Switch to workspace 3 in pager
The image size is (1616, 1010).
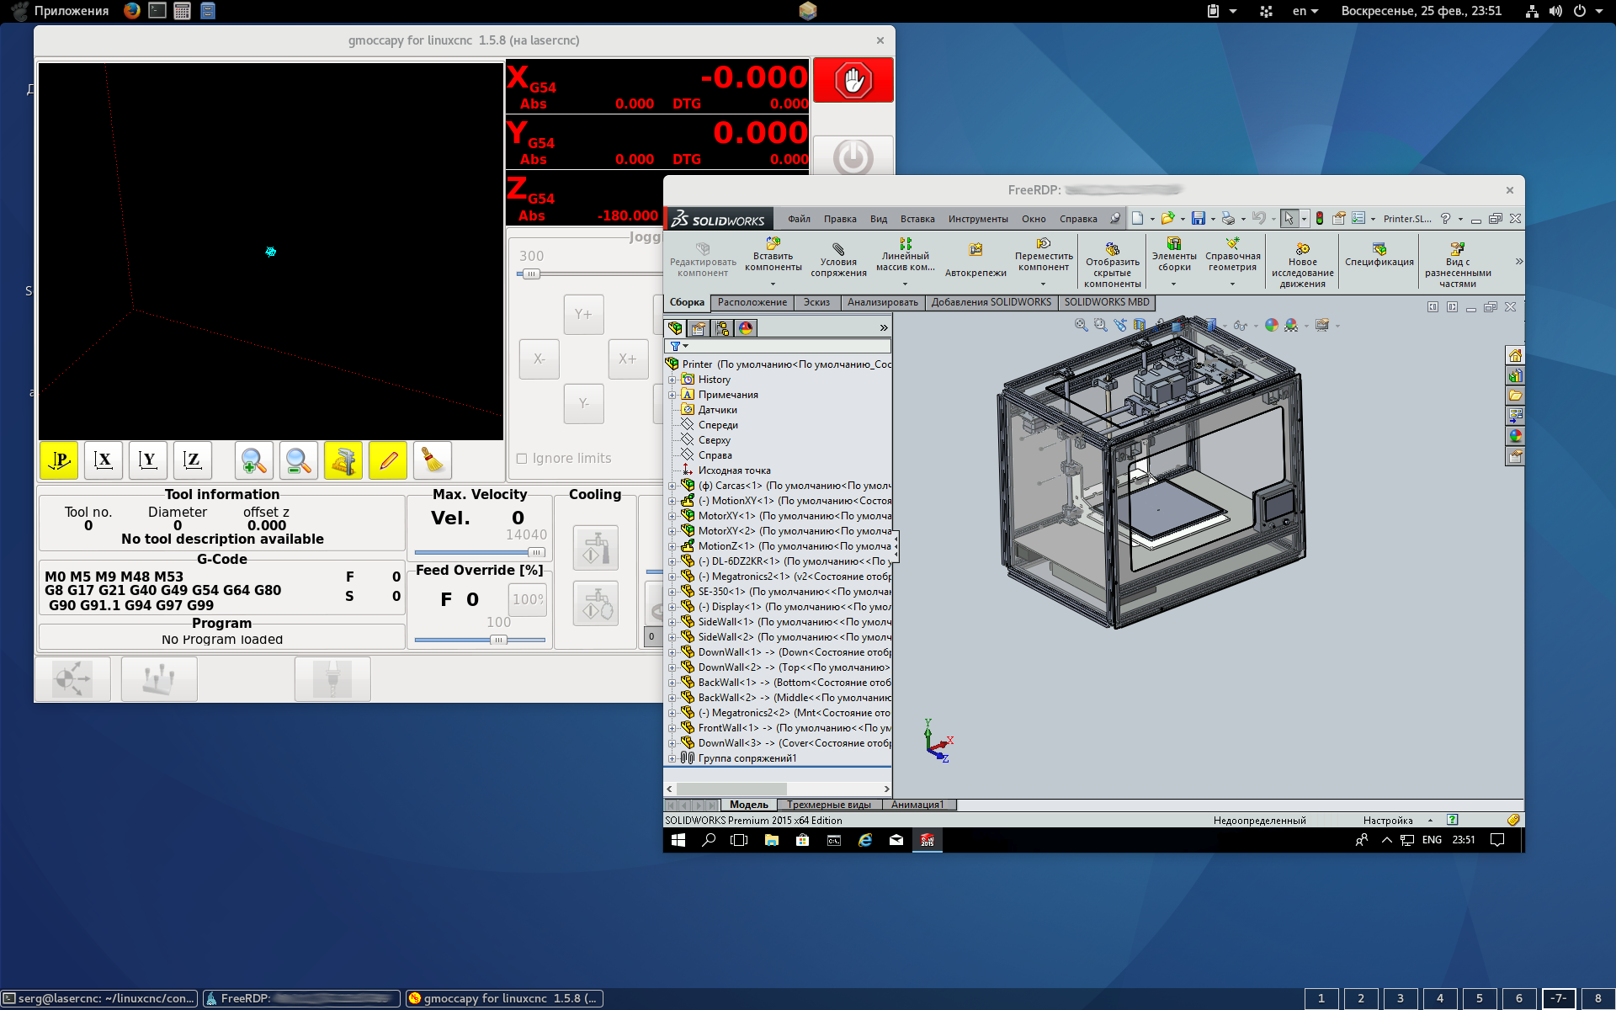point(1400,998)
